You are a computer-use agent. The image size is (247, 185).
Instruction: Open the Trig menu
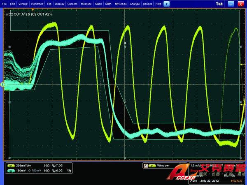(x=50, y=3)
